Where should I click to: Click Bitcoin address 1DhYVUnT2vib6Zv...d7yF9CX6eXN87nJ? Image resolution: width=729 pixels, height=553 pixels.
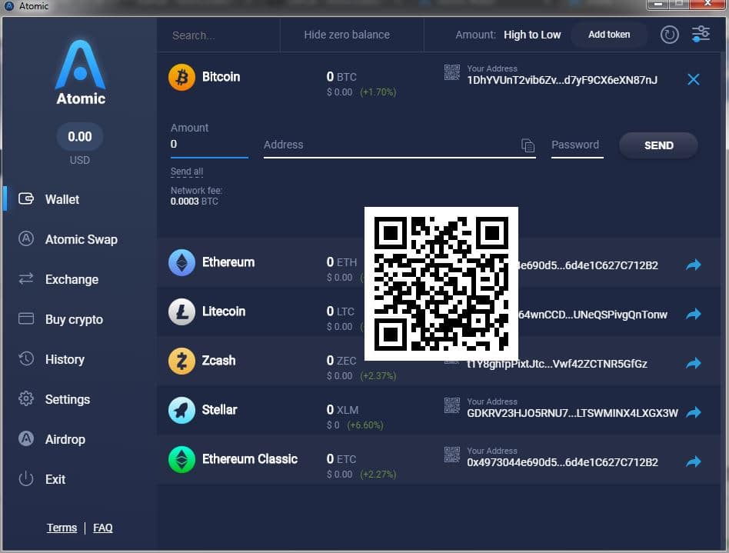pyautogui.click(x=562, y=80)
